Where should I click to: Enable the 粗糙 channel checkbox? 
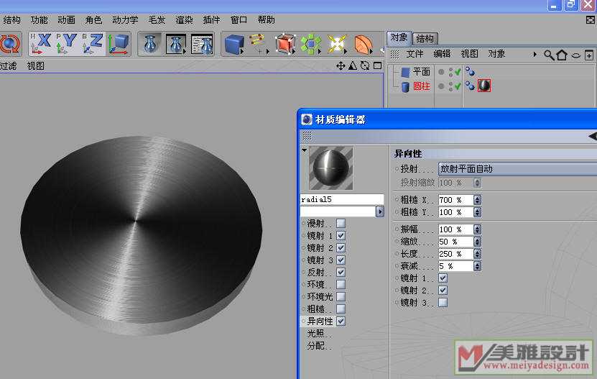click(x=341, y=309)
